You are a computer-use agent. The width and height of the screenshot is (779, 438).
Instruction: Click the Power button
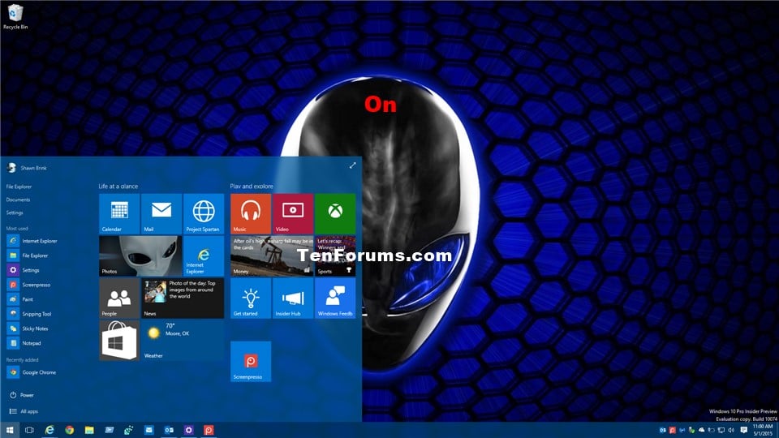(x=21, y=395)
